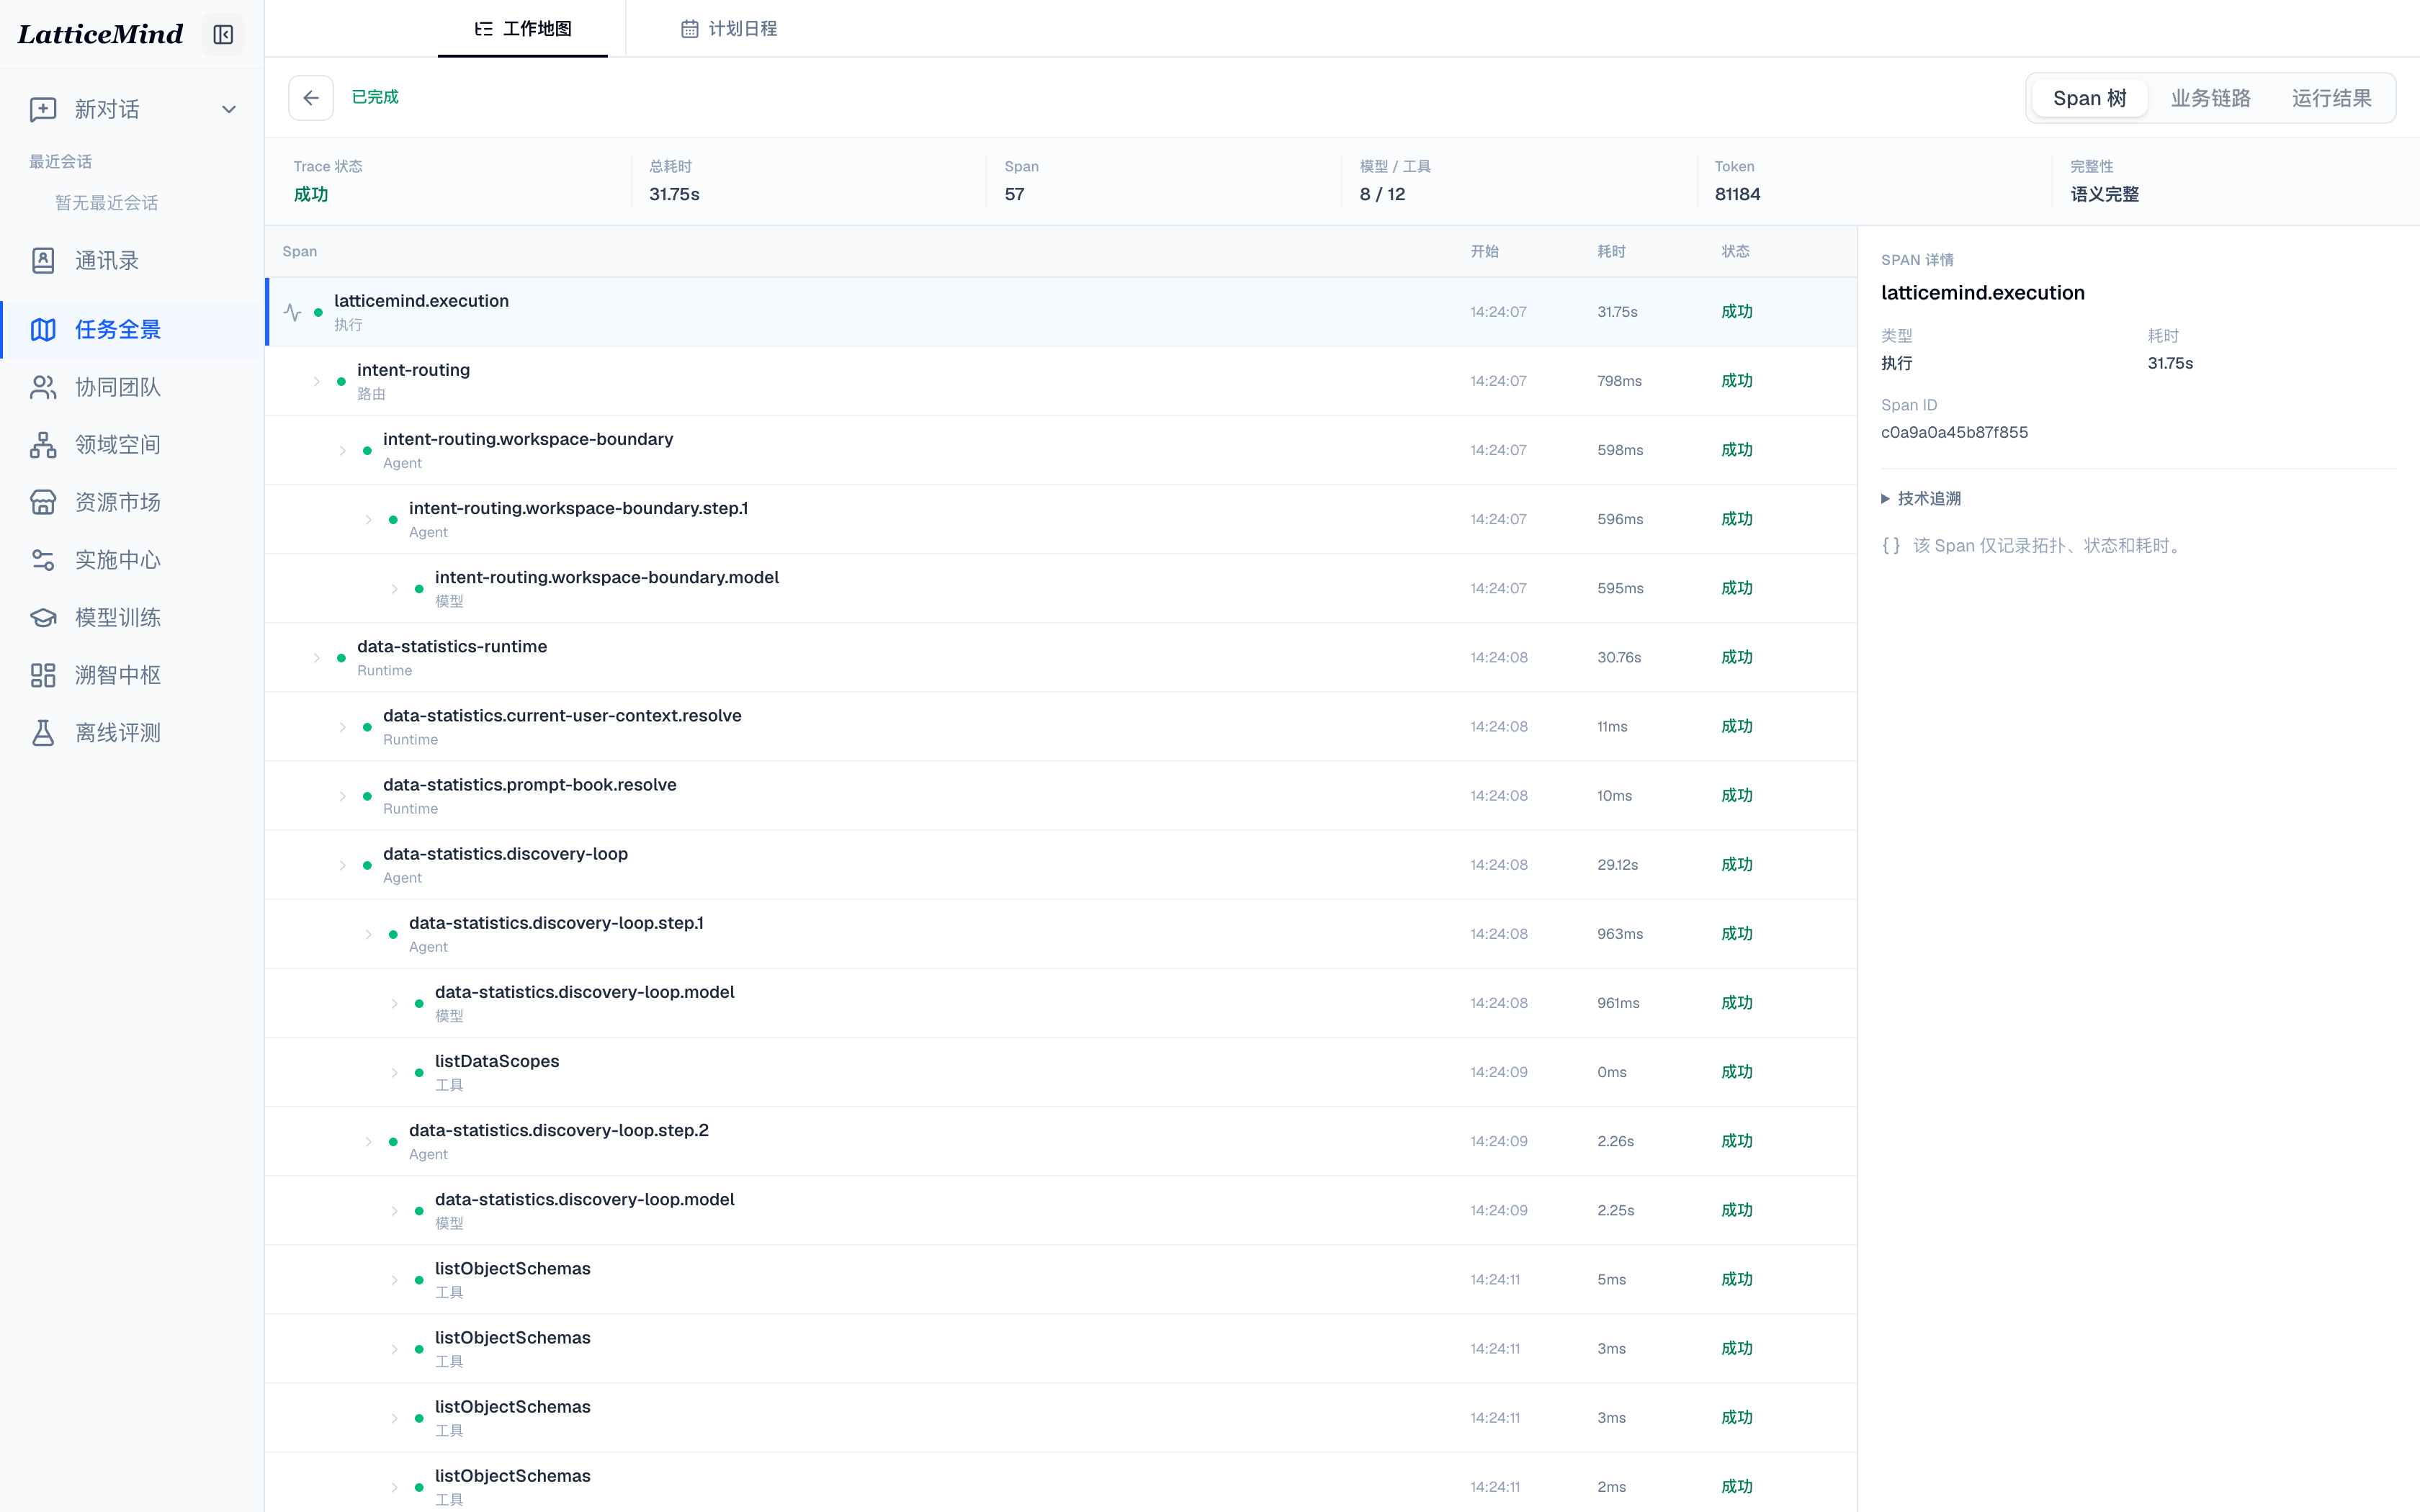This screenshot has height=1512, width=2420.
Task: Toggle chevron of data-statistics-runtime row
Action: [x=317, y=658]
